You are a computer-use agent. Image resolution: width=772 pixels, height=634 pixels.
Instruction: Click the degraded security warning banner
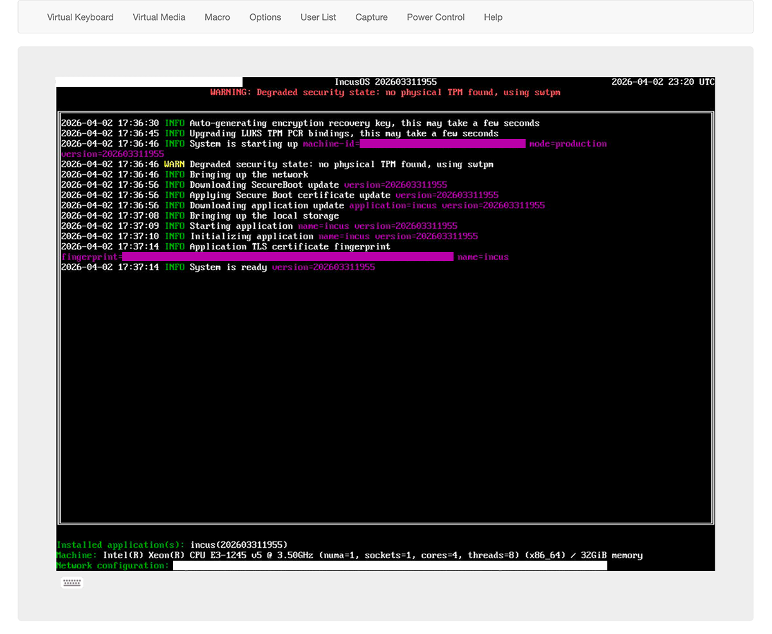(385, 92)
